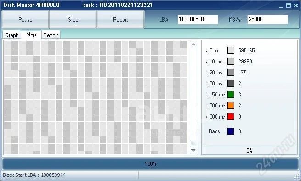Stop the disk scan task

[x=73, y=20]
